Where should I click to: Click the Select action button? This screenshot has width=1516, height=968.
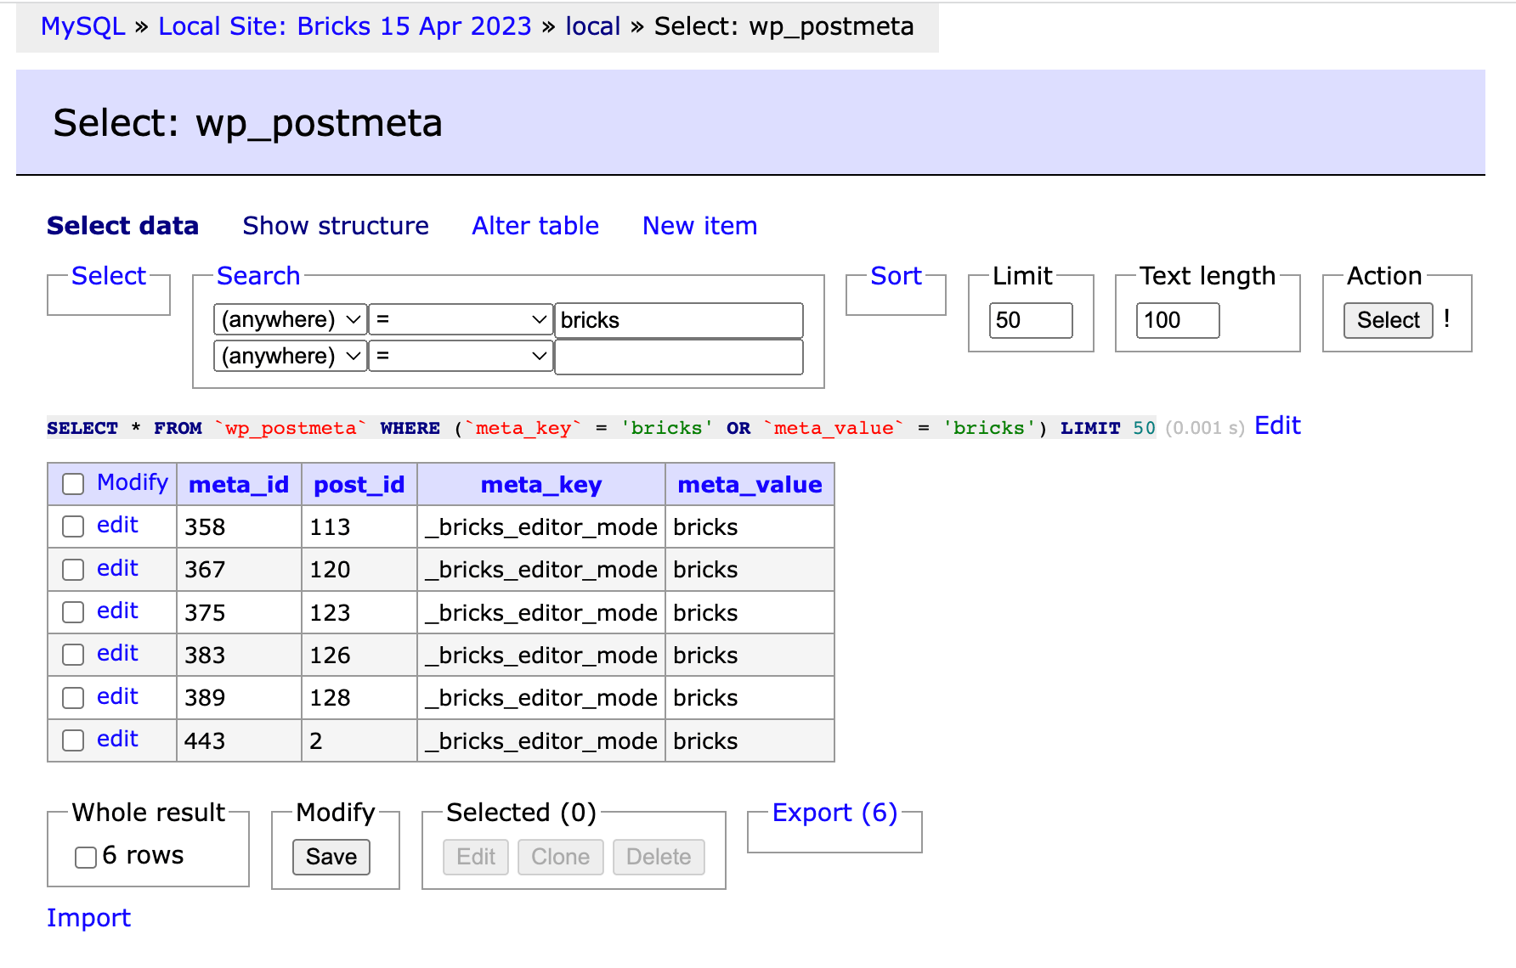[1388, 320]
